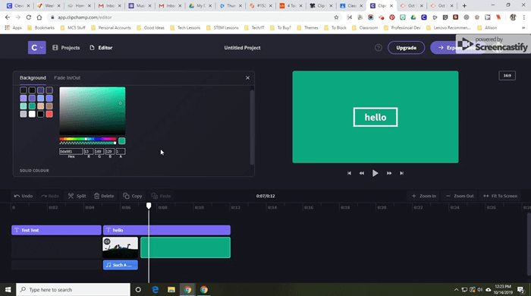Viewport: 531px width, 296px height.
Task: Open the Chrome profile avatar
Action: [x=513, y=17]
